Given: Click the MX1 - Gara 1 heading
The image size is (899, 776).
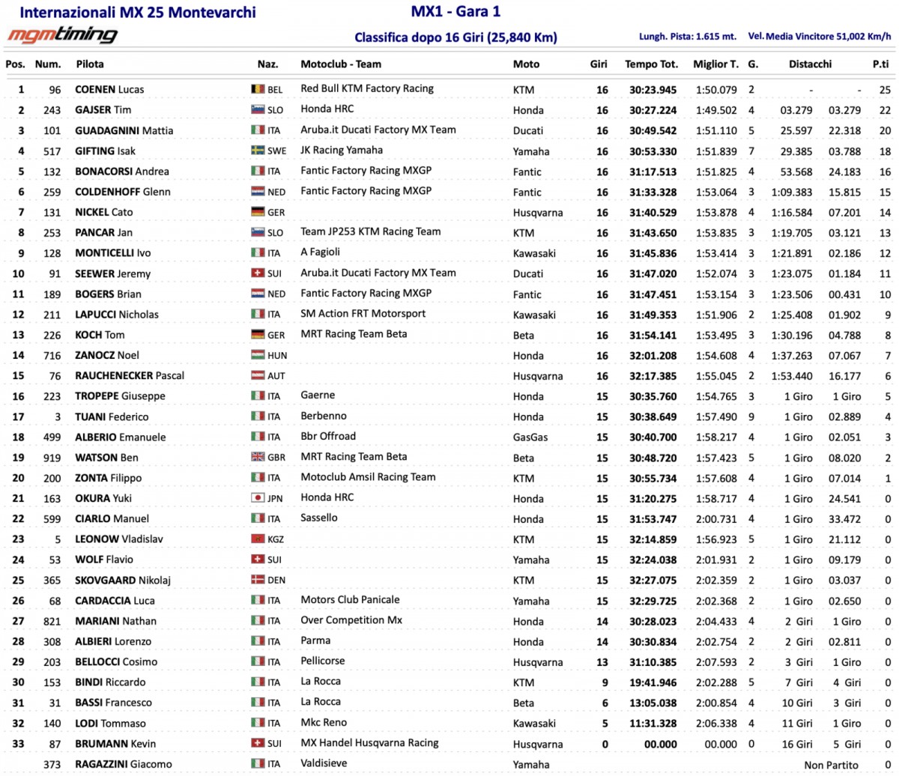Looking at the screenshot, I should [456, 11].
